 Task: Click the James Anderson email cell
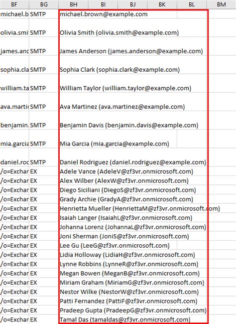pyautogui.click(x=131, y=51)
